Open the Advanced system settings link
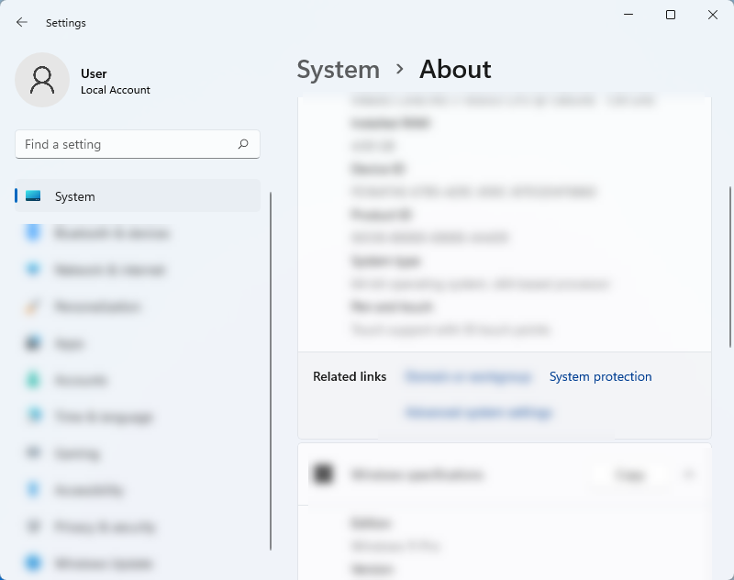 tap(478, 412)
